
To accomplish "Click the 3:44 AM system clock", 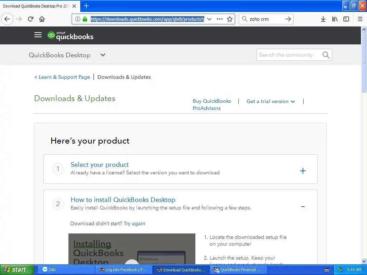I will [x=354, y=270].
